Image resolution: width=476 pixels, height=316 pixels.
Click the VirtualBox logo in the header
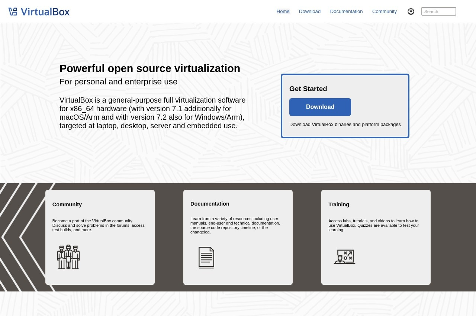39,12
